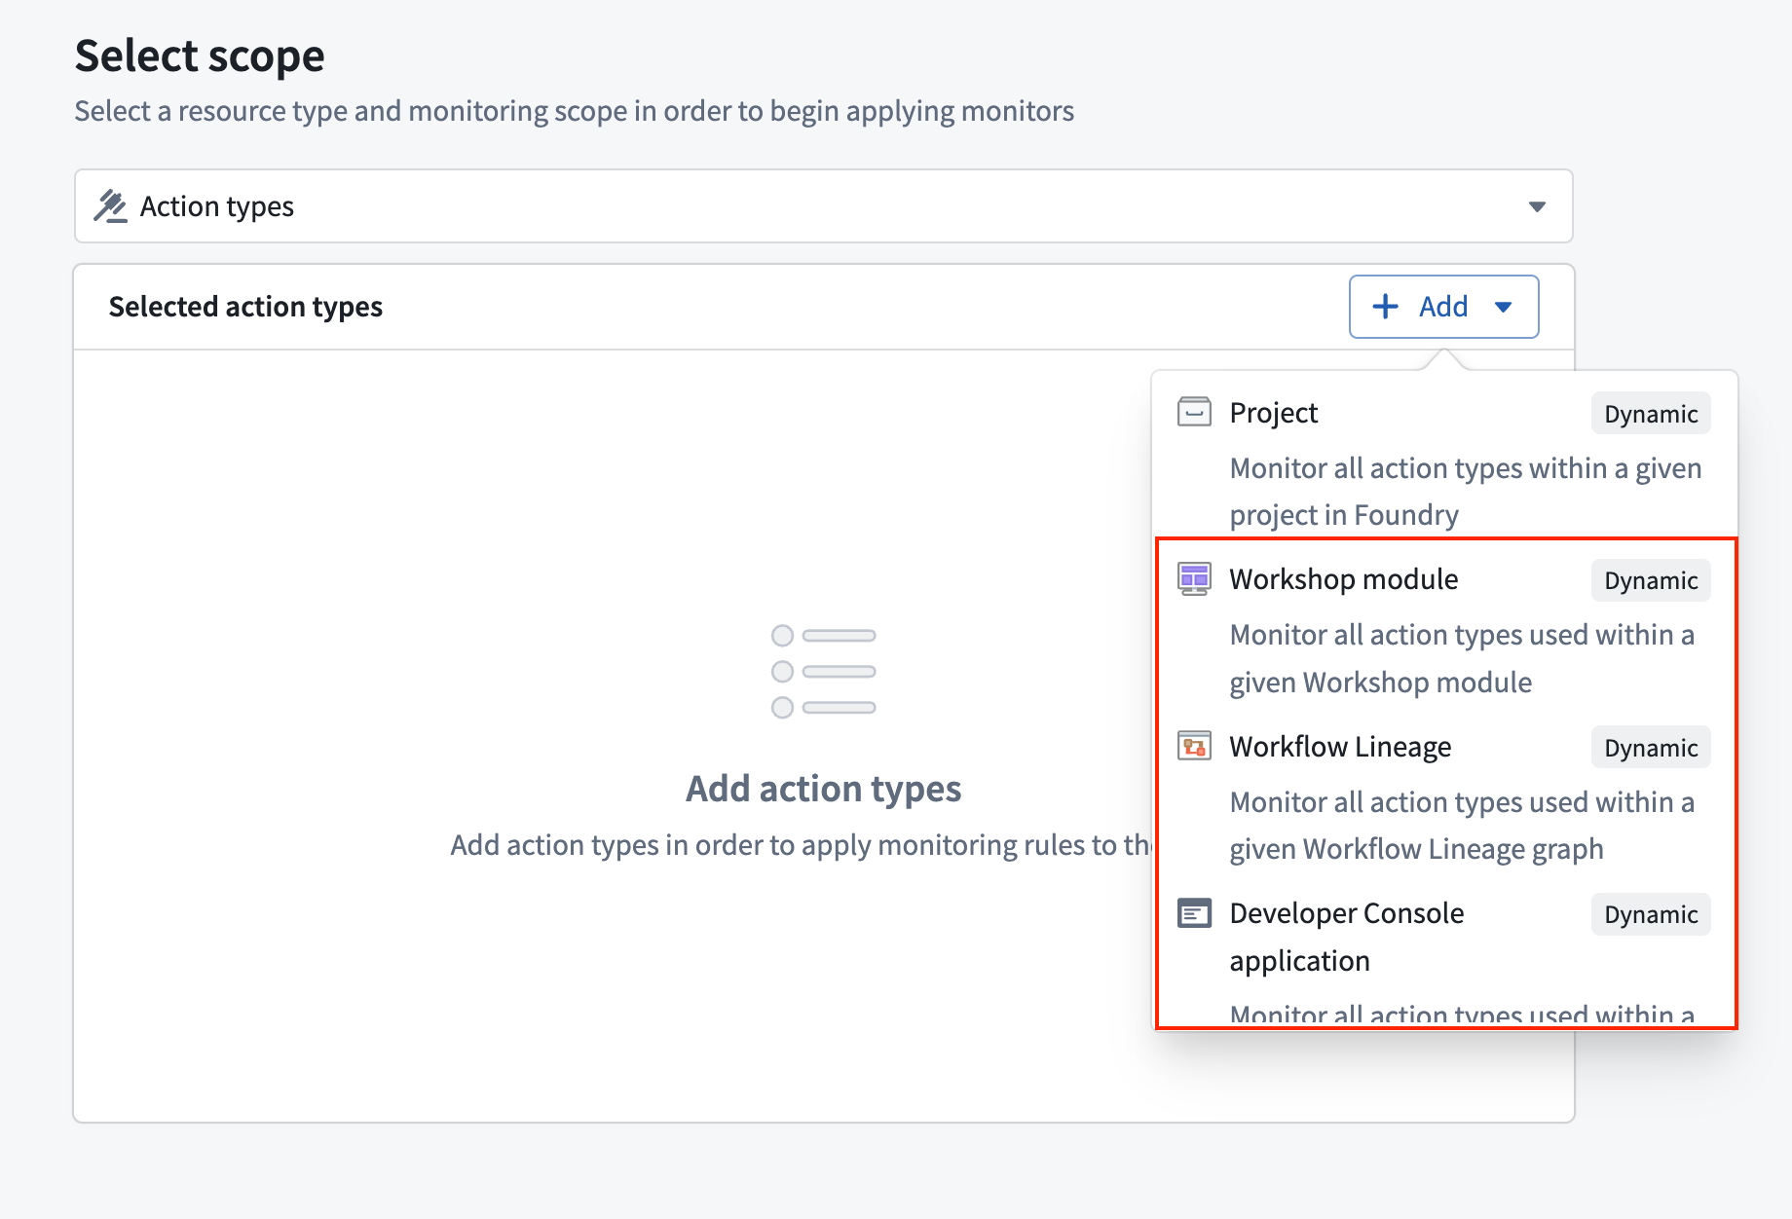This screenshot has height=1219, width=1792.
Task: Click the chevron at the Action types bar's right edge
Action: (1537, 205)
